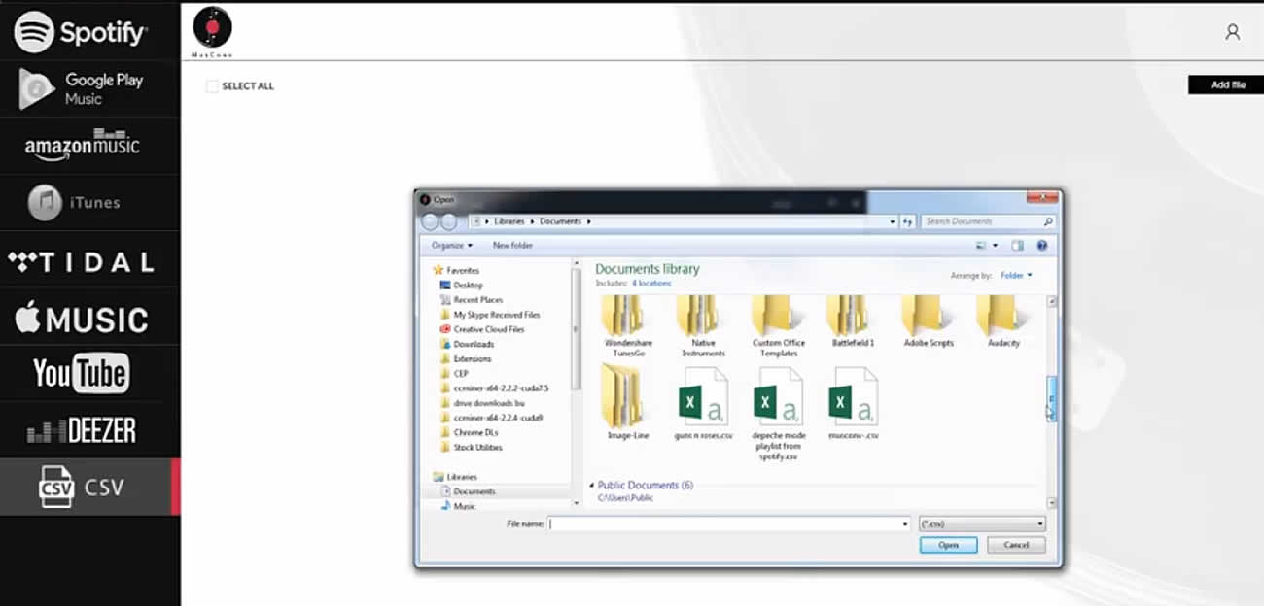
Task: Open the Help icon in the dialog
Action: (1042, 246)
